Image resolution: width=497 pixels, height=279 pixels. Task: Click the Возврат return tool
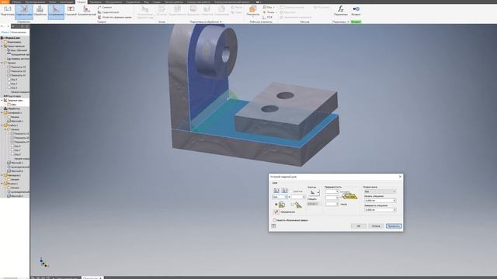[356, 11]
